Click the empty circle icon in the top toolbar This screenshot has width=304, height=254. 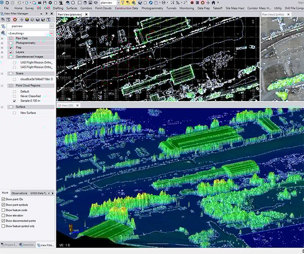73,3
